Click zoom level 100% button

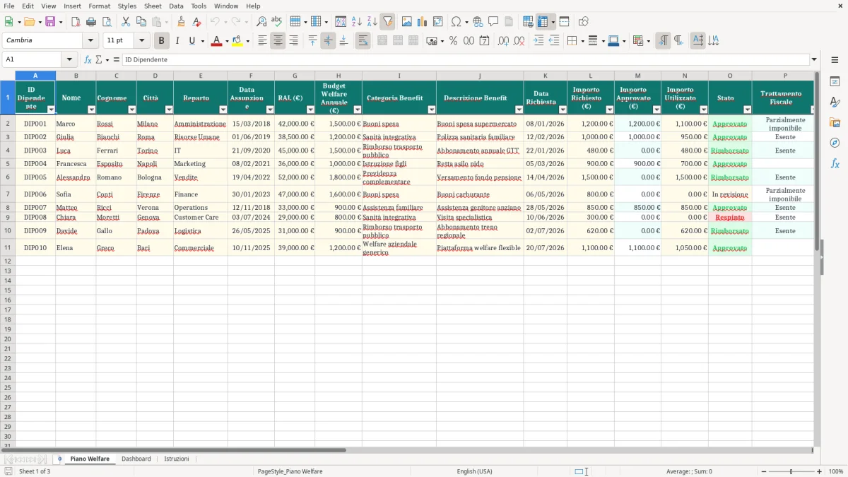click(x=836, y=471)
